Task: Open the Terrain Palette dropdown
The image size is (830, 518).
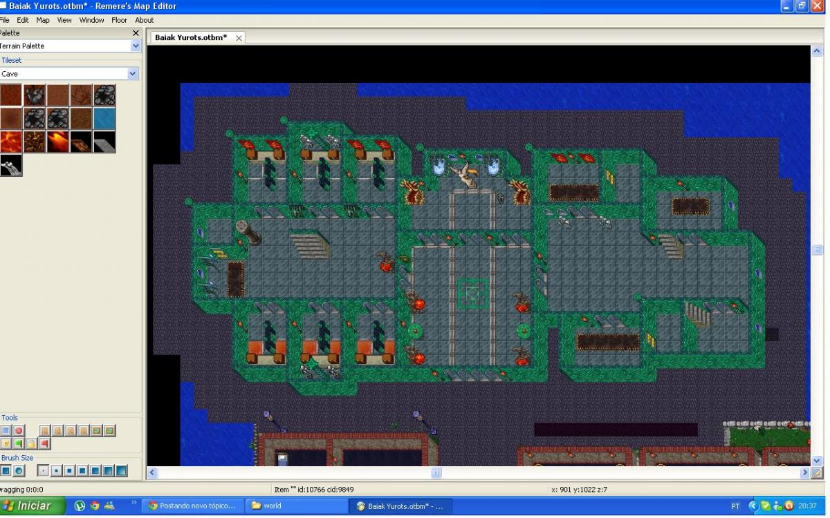Action: pyautogui.click(x=136, y=46)
